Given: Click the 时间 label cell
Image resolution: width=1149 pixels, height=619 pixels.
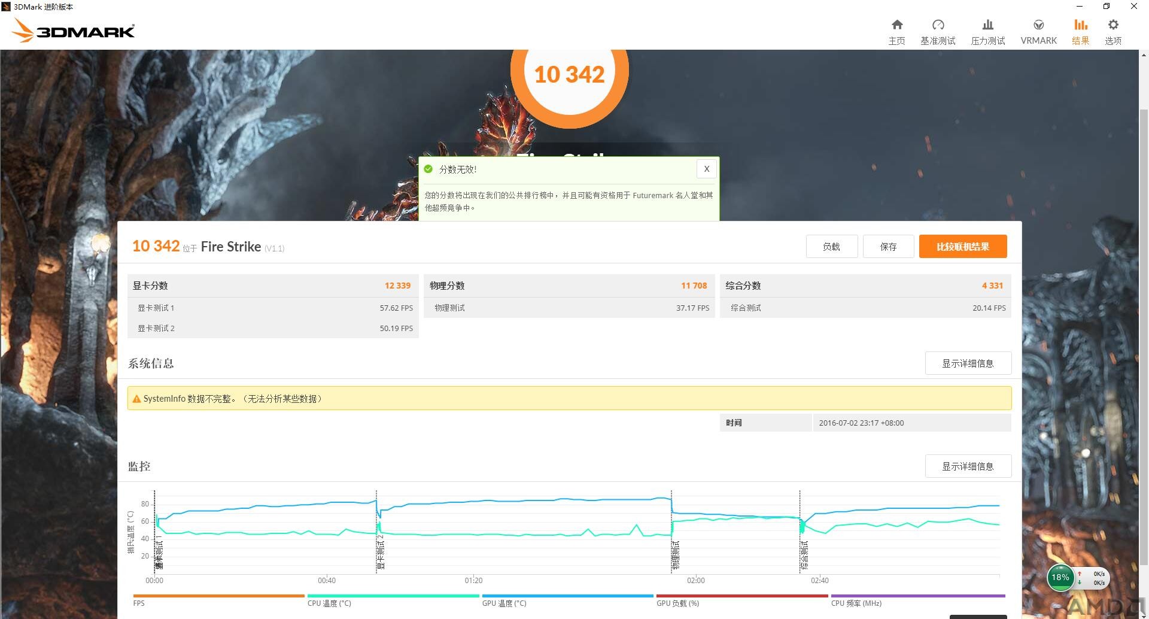Looking at the screenshot, I should coord(765,423).
